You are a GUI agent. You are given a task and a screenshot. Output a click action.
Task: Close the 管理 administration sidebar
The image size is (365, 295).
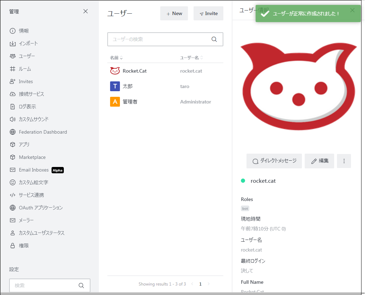(86, 11)
